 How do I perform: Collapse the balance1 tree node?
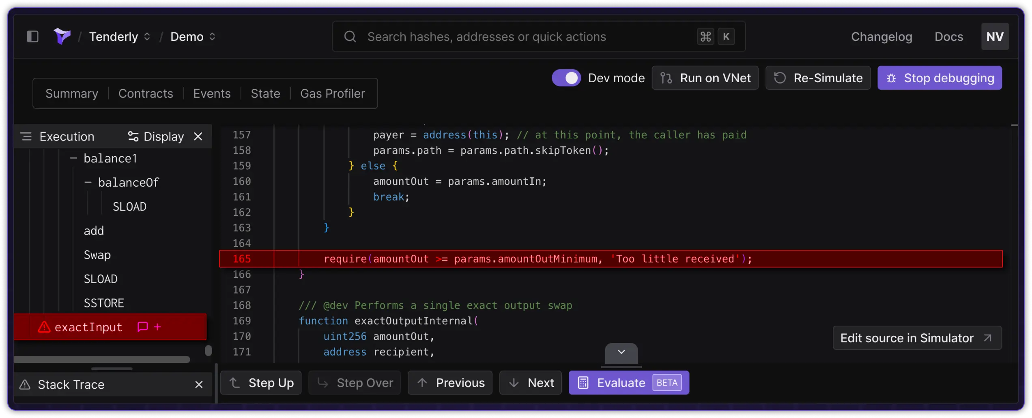click(x=73, y=158)
